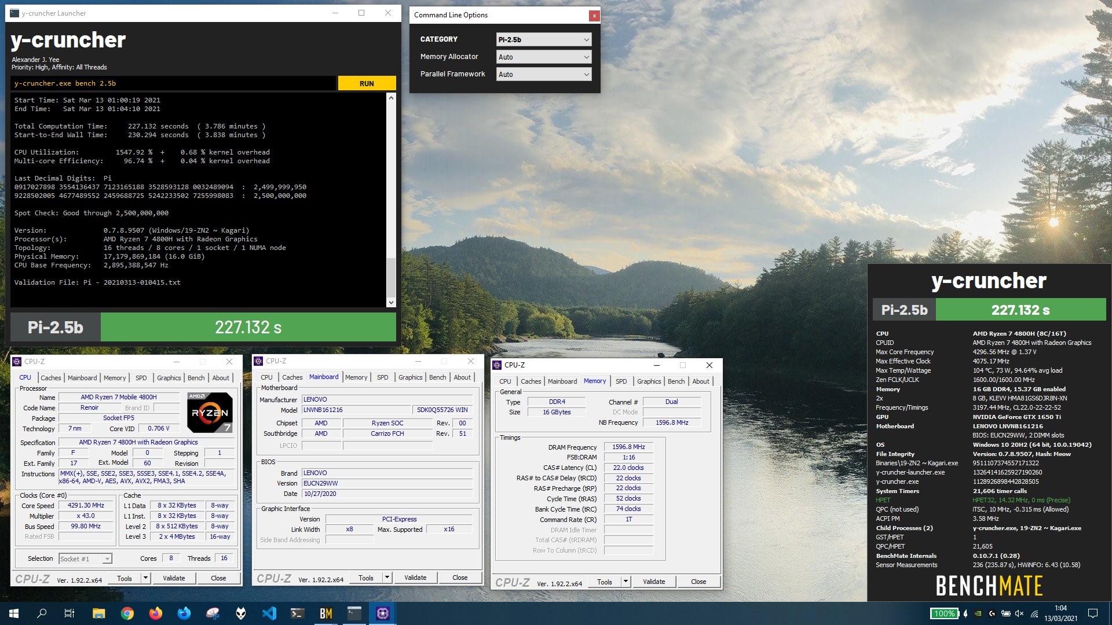The image size is (1112, 625).
Task: Open the Logitech G tray icon
Action: click(x=992, y=613)
